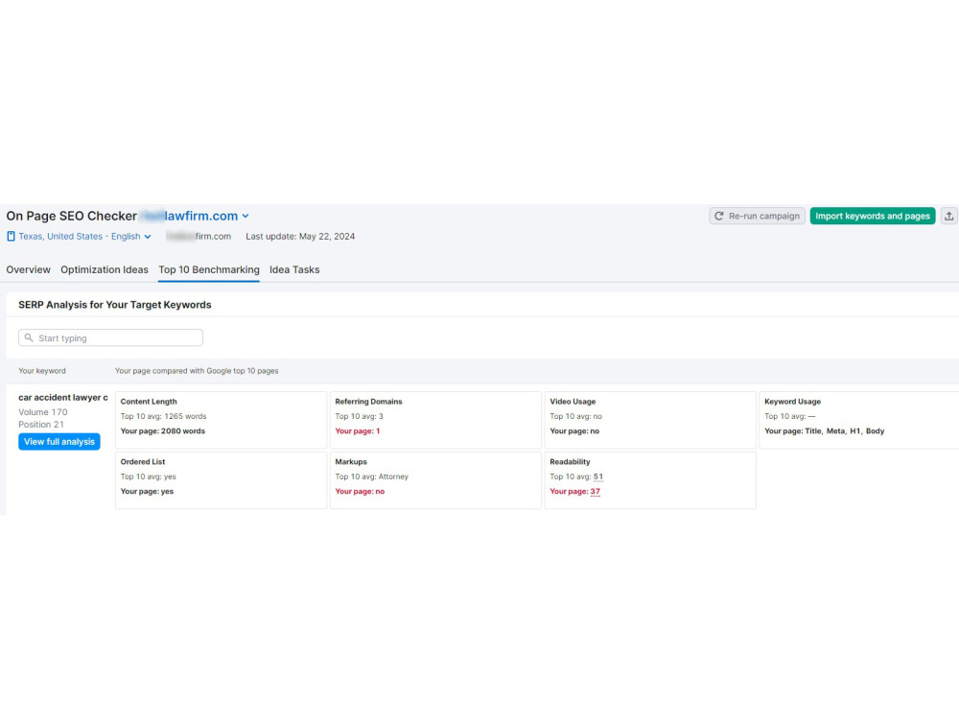
Task: Click the Position 21 text
Action: [x=41, y=425]
